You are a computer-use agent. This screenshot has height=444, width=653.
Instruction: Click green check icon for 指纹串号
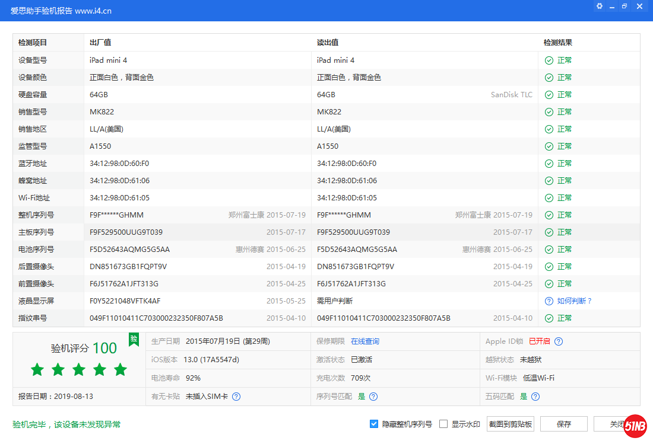(549, 318)
